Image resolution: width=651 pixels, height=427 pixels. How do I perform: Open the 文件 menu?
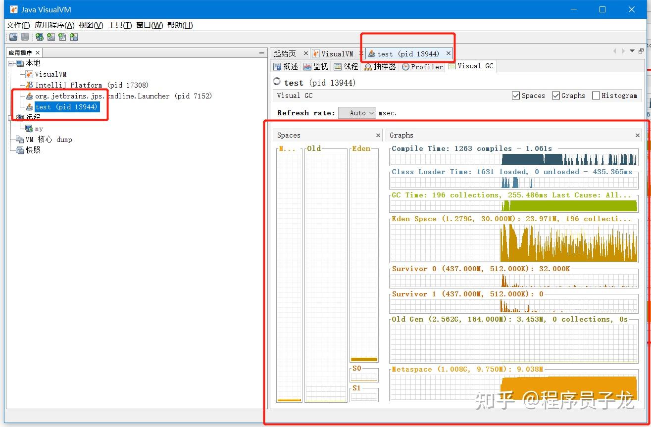16,25
